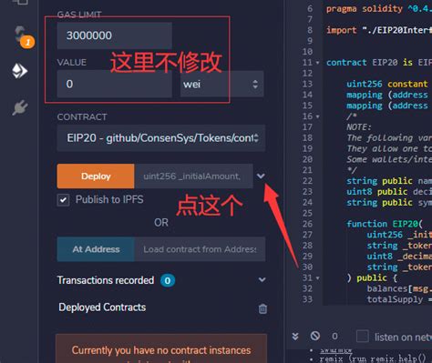Viewport: 432px width, 363px height.
Task: Expand Deploy constructor parameters chevron
Action: pos(261,176)
